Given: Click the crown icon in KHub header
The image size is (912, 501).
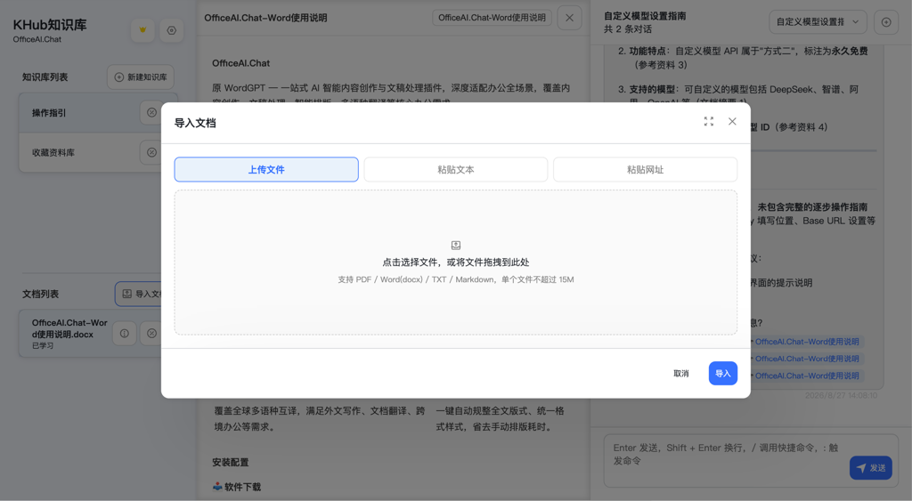Looking at the screenshot, I should coord(142,30).
